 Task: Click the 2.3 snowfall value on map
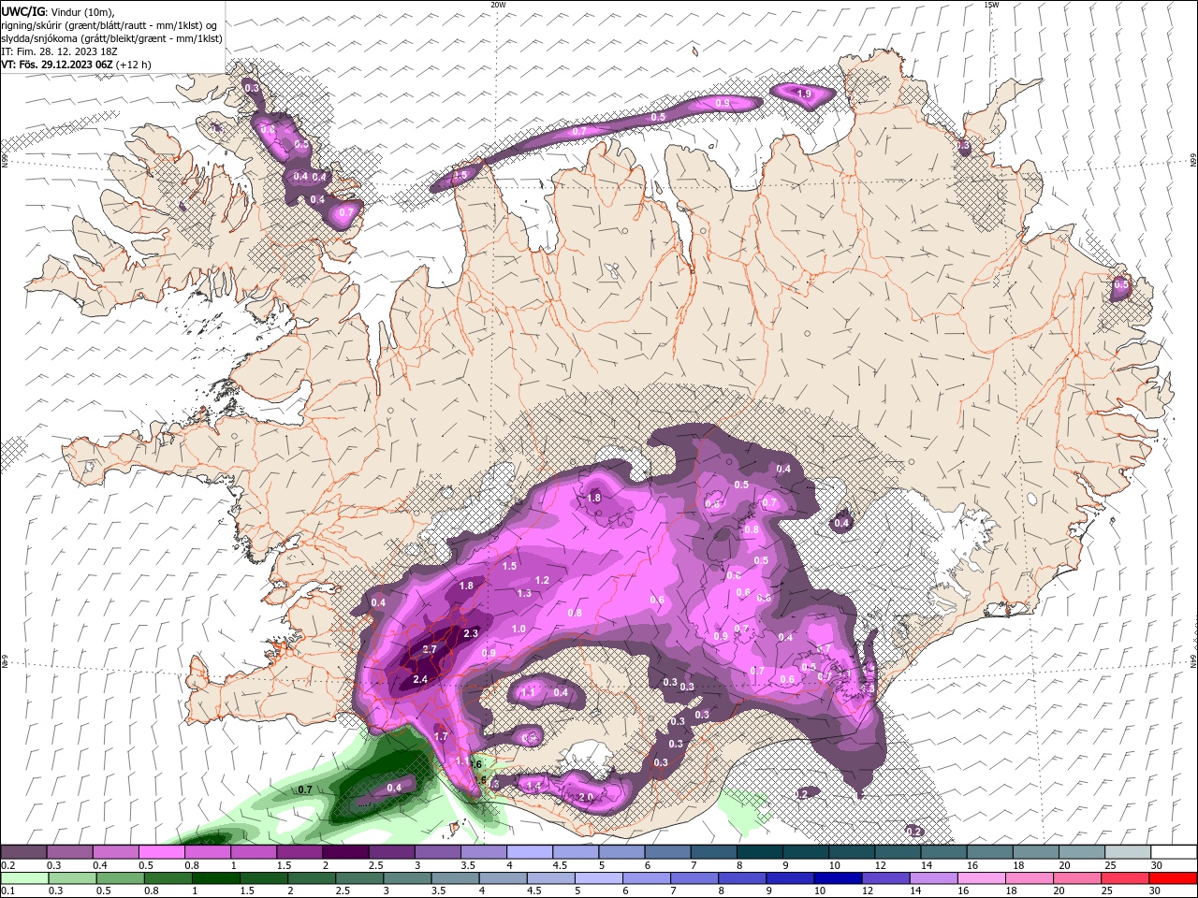(471, 633)
